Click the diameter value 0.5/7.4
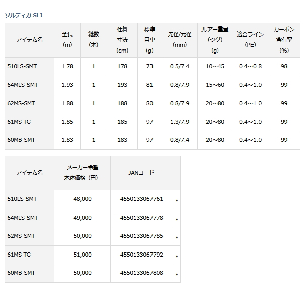 tap(179, 66)
